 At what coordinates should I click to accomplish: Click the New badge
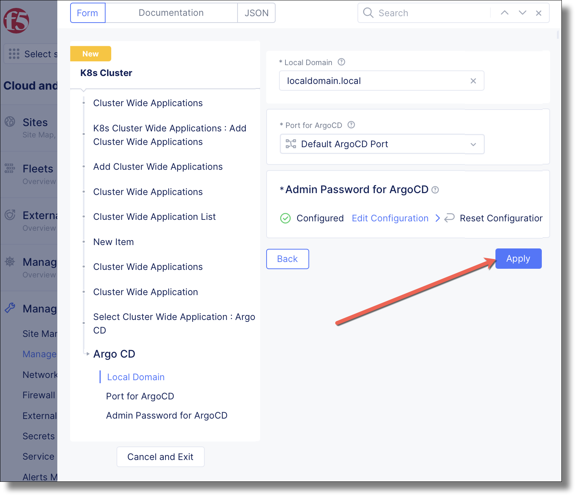click(x=90, y=54)
